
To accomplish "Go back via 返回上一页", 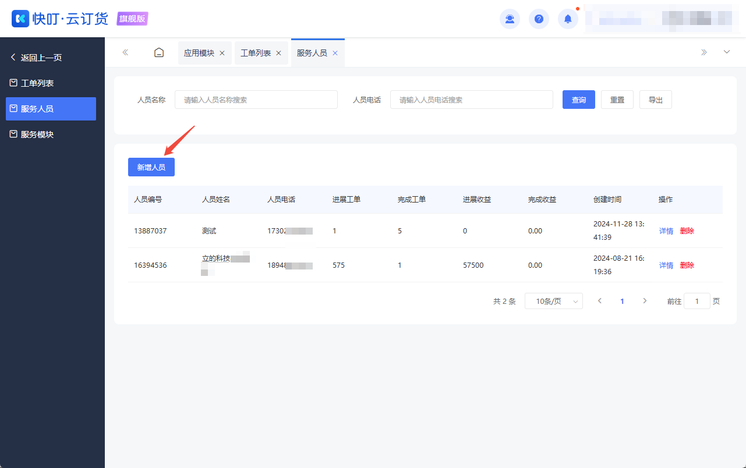I will click(36, 58).
